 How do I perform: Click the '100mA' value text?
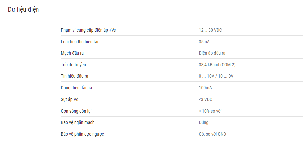coord(205,88)
